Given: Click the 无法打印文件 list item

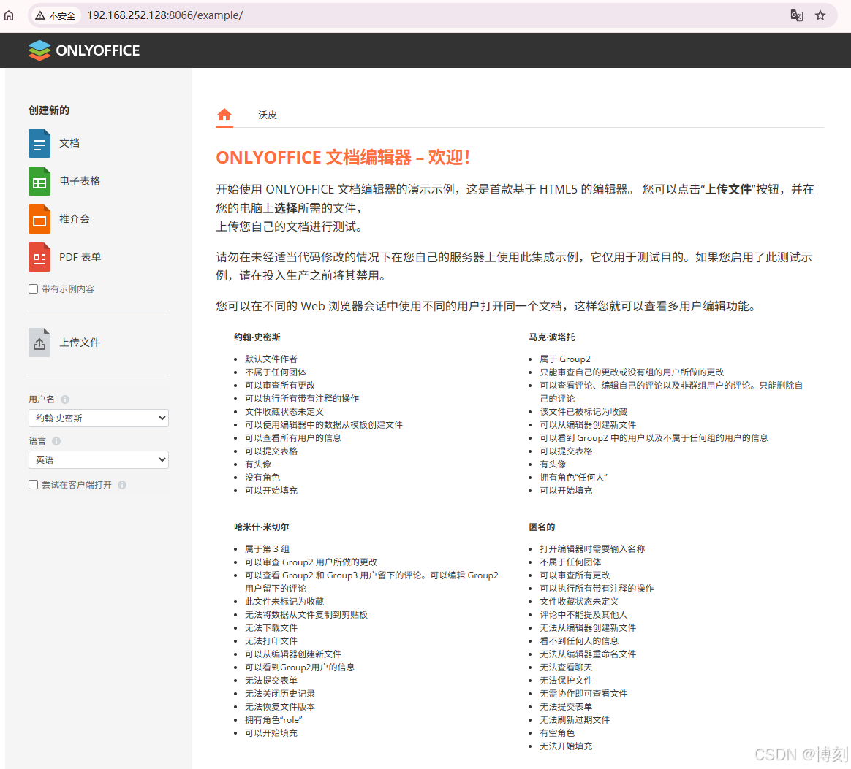Looking at the screenshot, I should coord(271,641).
